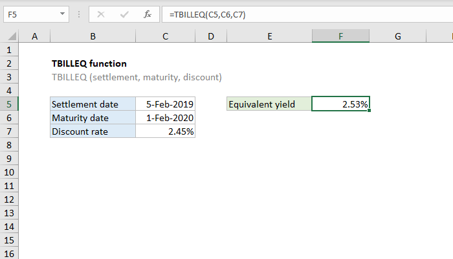Select the result cell showing 2.53%
This screenshot has height=259, width=453.
pyautogui.click(x=340, y=104)
